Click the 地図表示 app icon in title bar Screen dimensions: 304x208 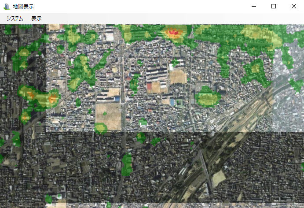coord(7,7)
